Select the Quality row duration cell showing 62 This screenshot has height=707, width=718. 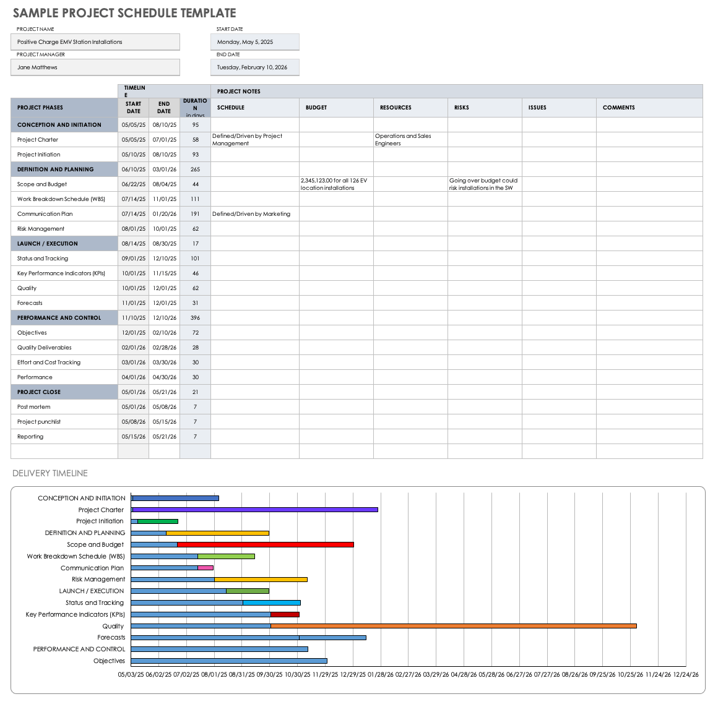coord(195,288)
